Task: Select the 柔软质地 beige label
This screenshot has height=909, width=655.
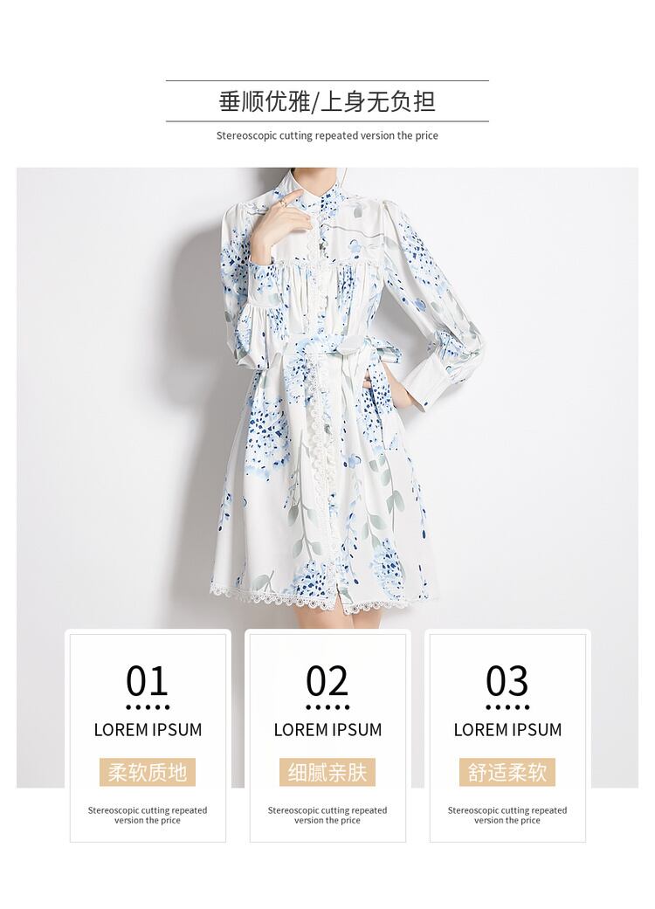Action: [148, 772]
